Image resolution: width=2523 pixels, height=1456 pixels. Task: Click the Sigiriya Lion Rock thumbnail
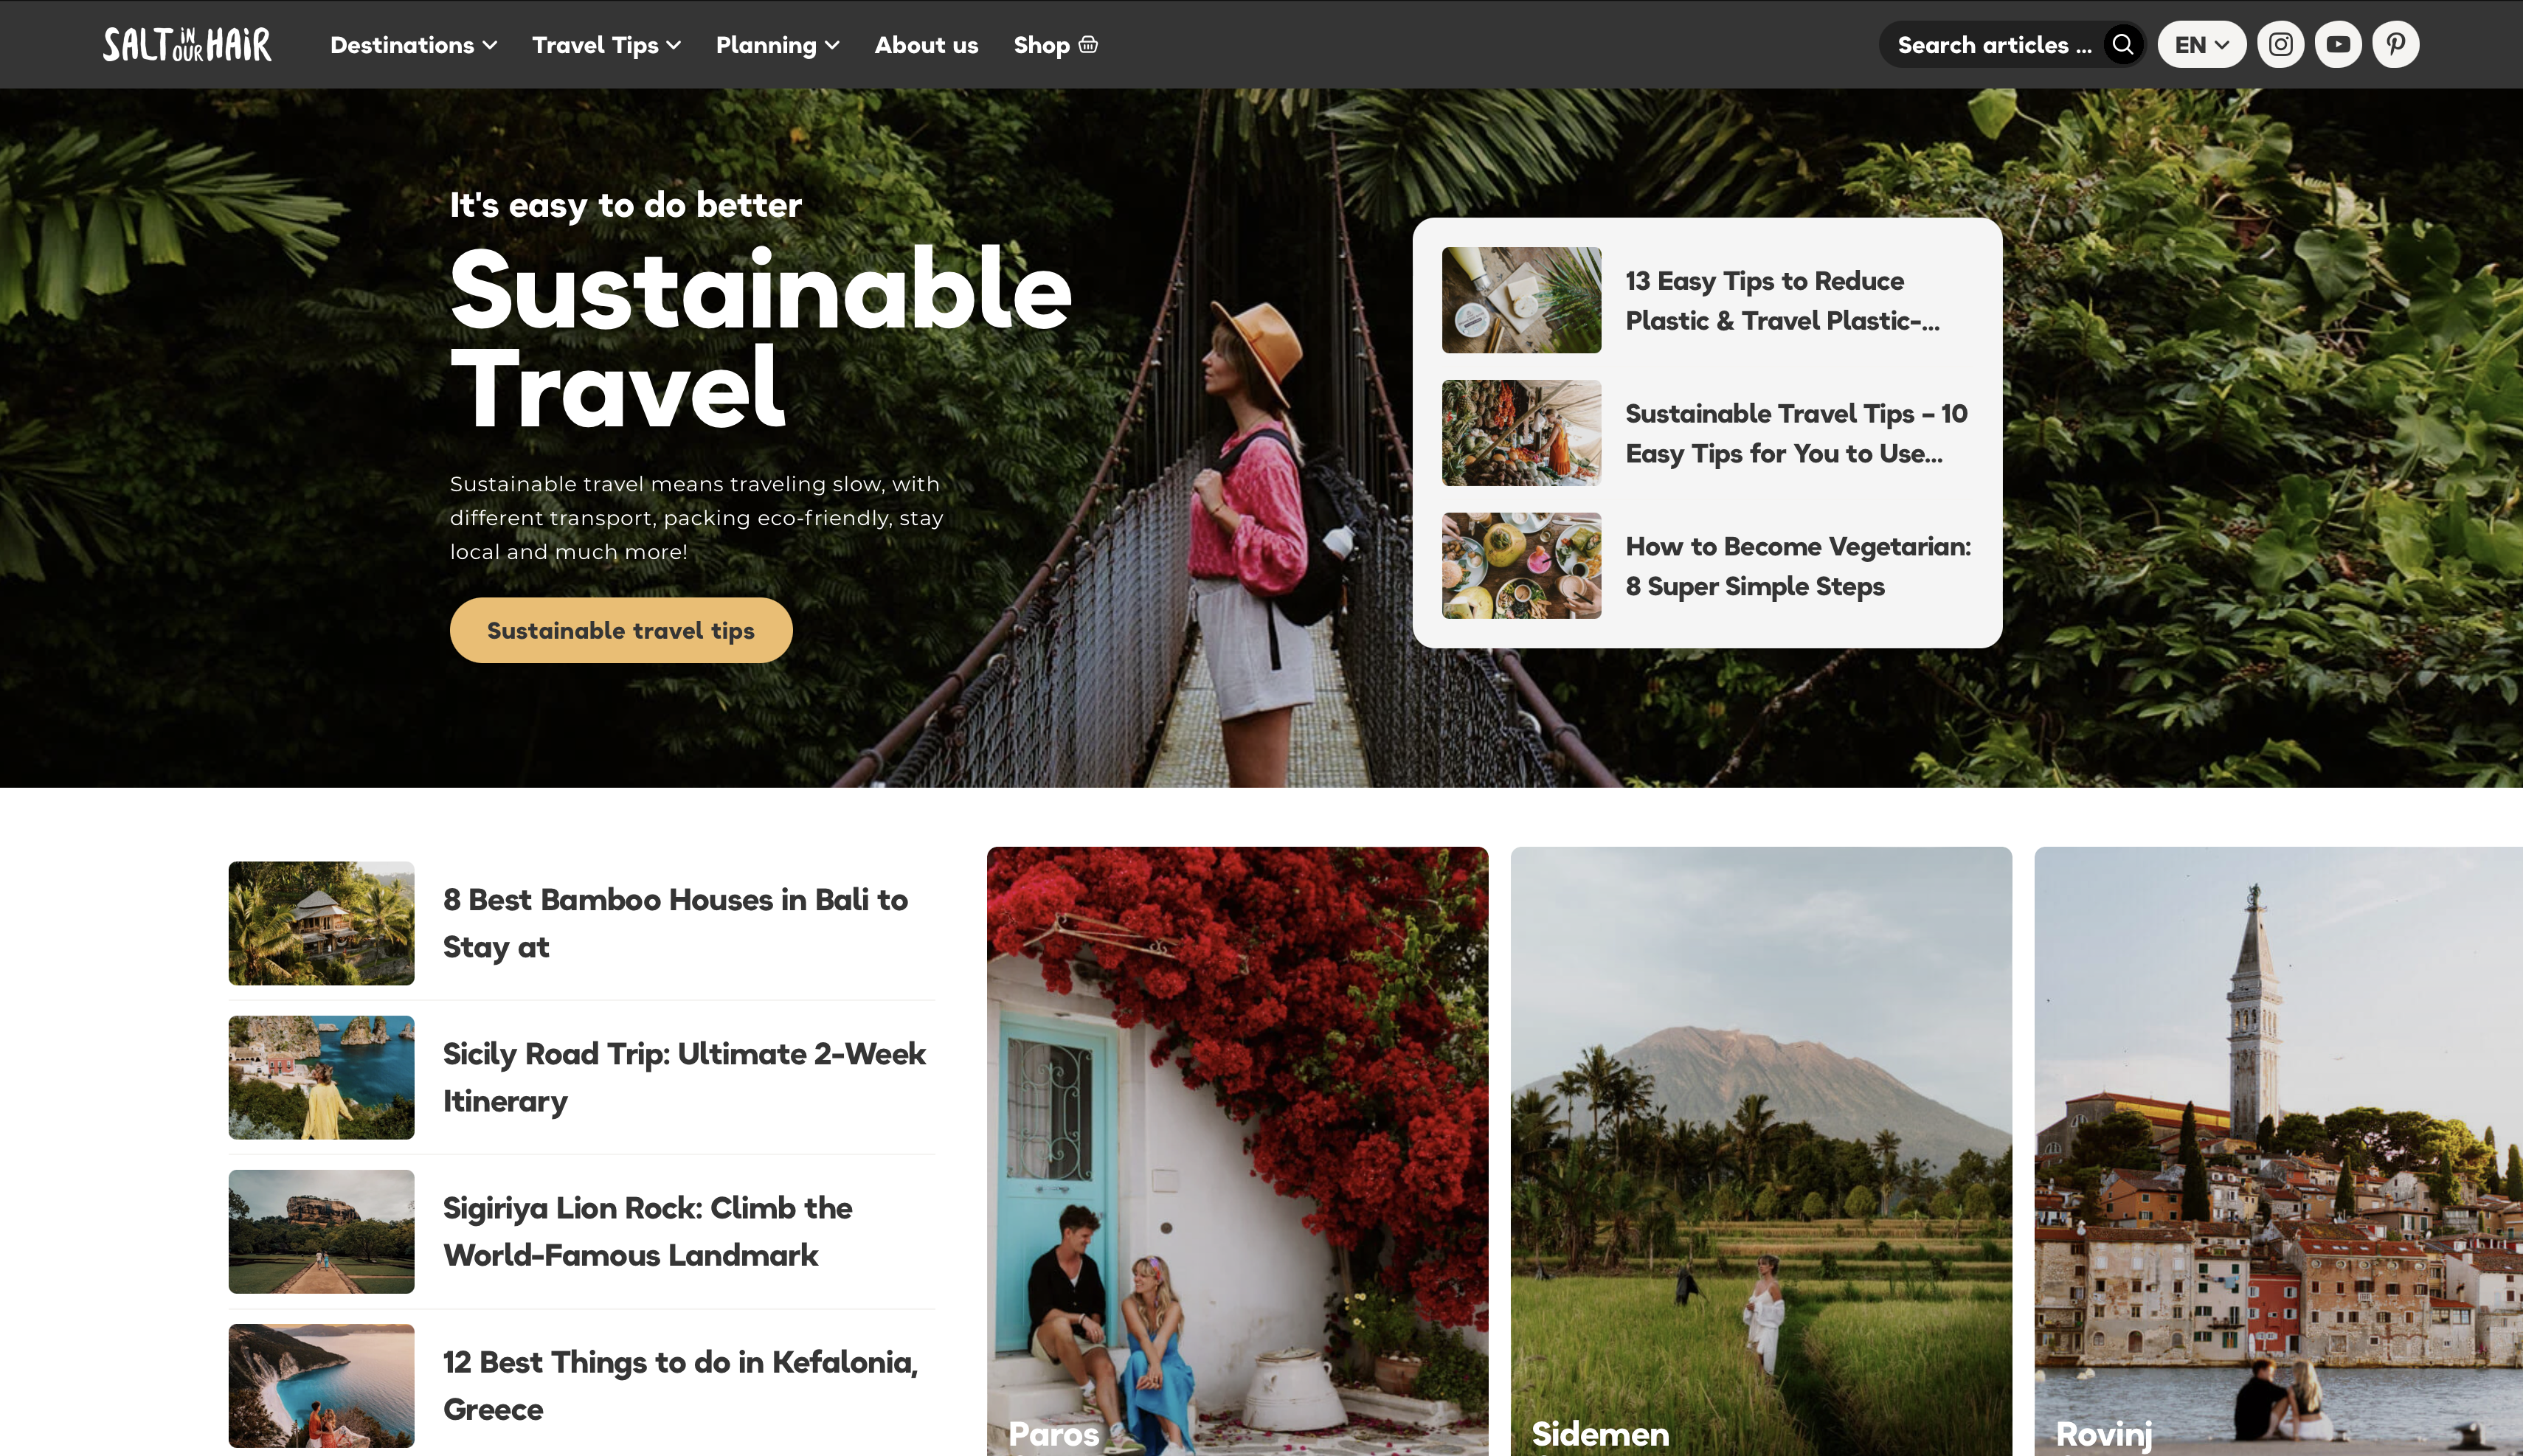coord(321,1231)
